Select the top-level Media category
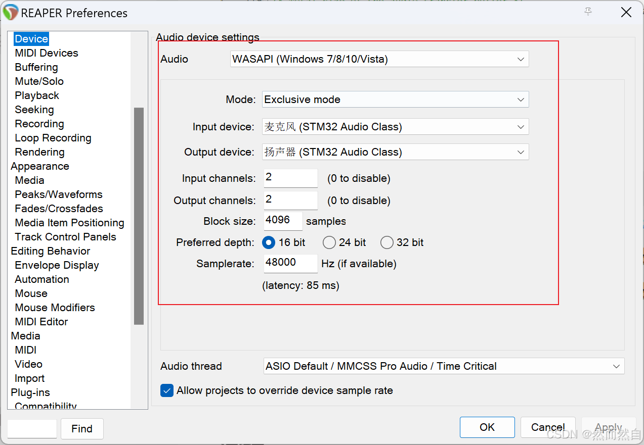This screenshot has height=445, width=644. click(x=26, y=336)
